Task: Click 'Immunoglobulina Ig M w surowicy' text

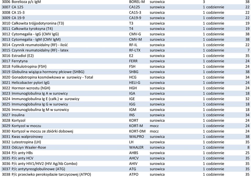Action: click(40, 110)
